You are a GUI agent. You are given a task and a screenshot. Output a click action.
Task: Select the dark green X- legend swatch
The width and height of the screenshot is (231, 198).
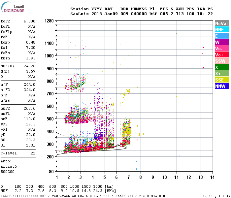(222, 67)
